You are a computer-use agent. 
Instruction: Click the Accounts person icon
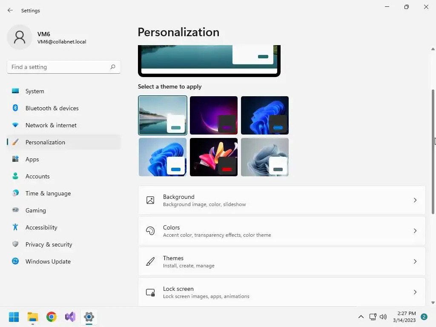pyautogui.click(x=15, y=176)
